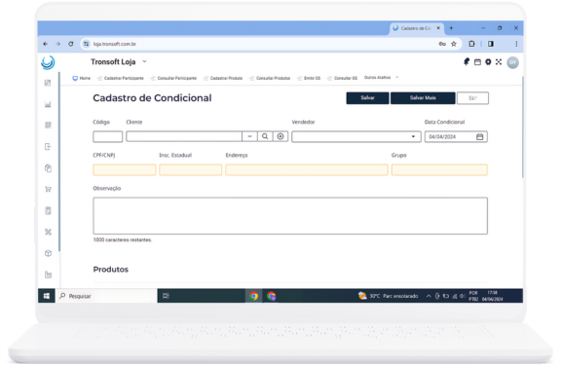
Task: Go to Home shortcut
Action: 81,78
